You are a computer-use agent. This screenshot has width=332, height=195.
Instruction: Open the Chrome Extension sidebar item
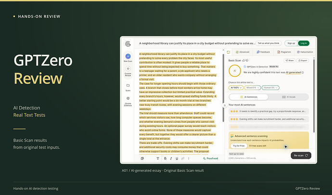[128, 101]
